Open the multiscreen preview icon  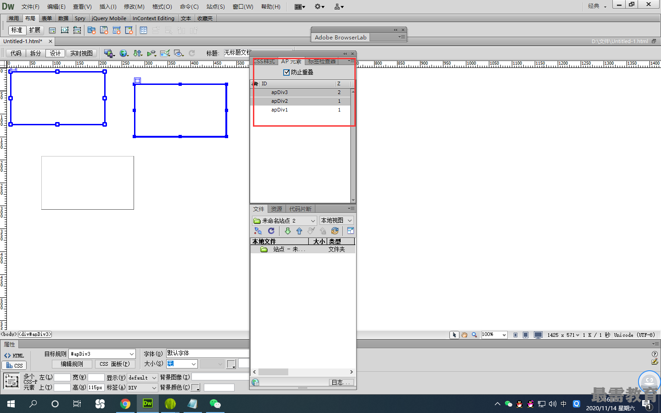point(109,53)
